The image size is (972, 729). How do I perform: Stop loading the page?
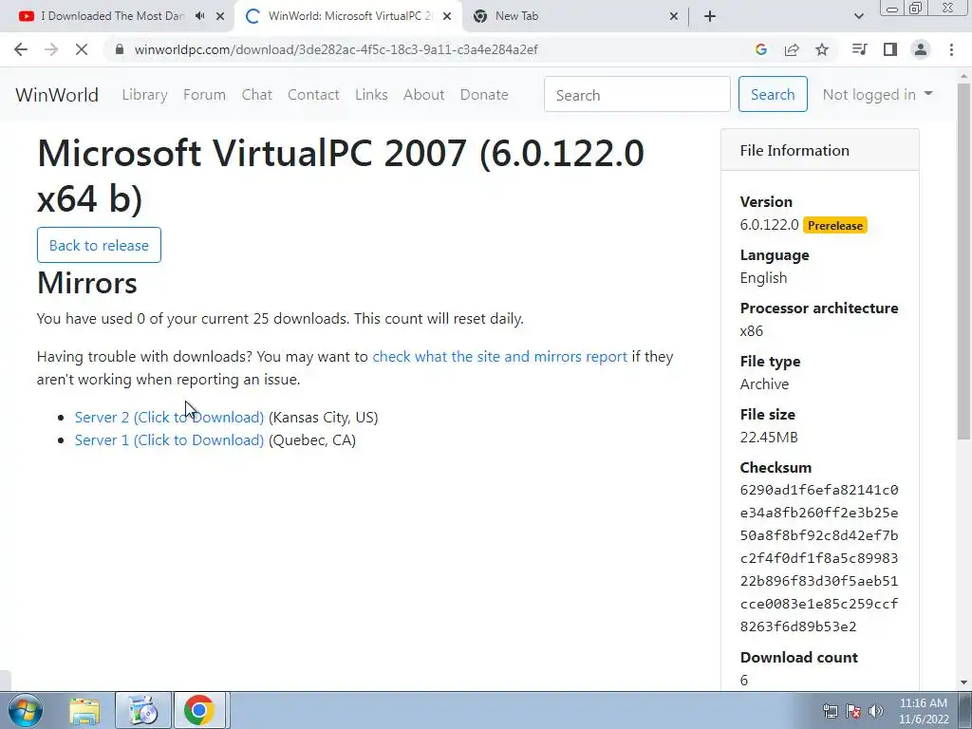click(82, 49)
